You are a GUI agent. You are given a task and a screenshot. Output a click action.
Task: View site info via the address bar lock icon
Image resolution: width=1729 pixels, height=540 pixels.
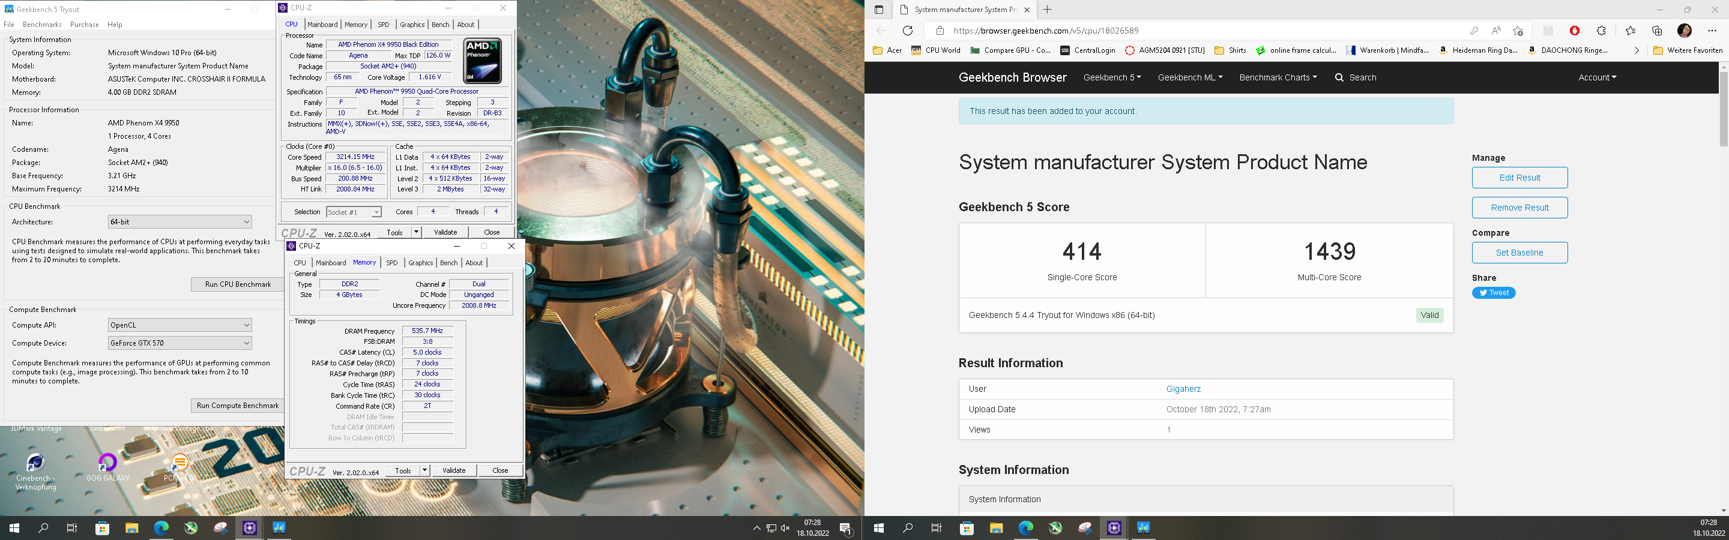940,30
